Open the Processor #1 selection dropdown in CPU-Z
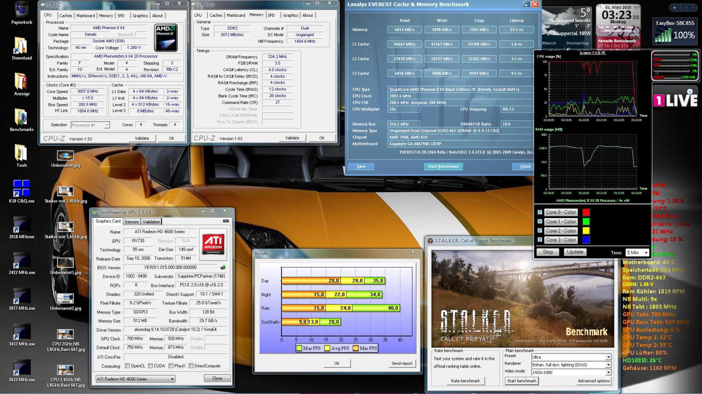The image size is (702, 394). click(x=90, y=125)
